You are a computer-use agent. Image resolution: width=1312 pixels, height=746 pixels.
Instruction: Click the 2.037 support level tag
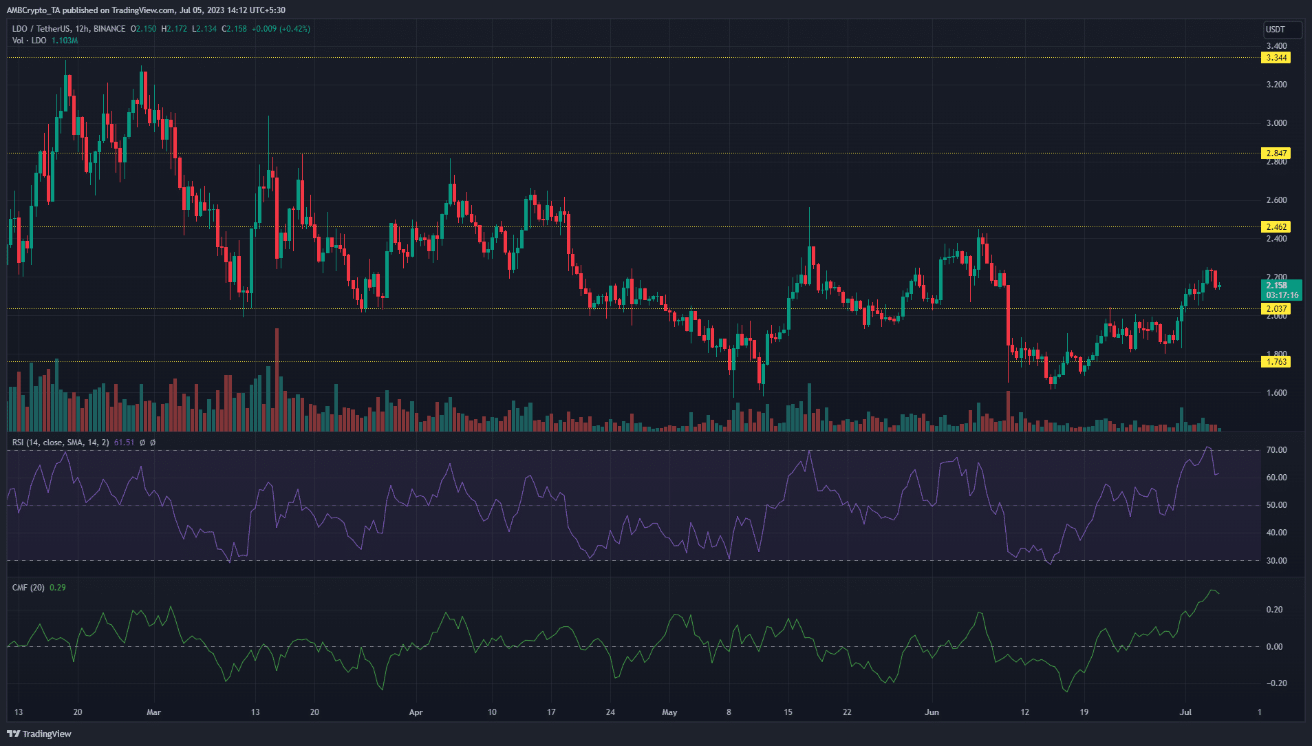click(1276, 309)
